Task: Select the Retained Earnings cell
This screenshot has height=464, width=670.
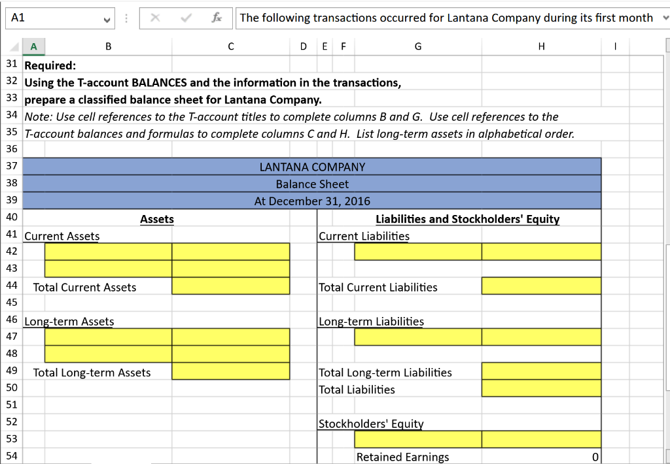Action: point(402,457)
